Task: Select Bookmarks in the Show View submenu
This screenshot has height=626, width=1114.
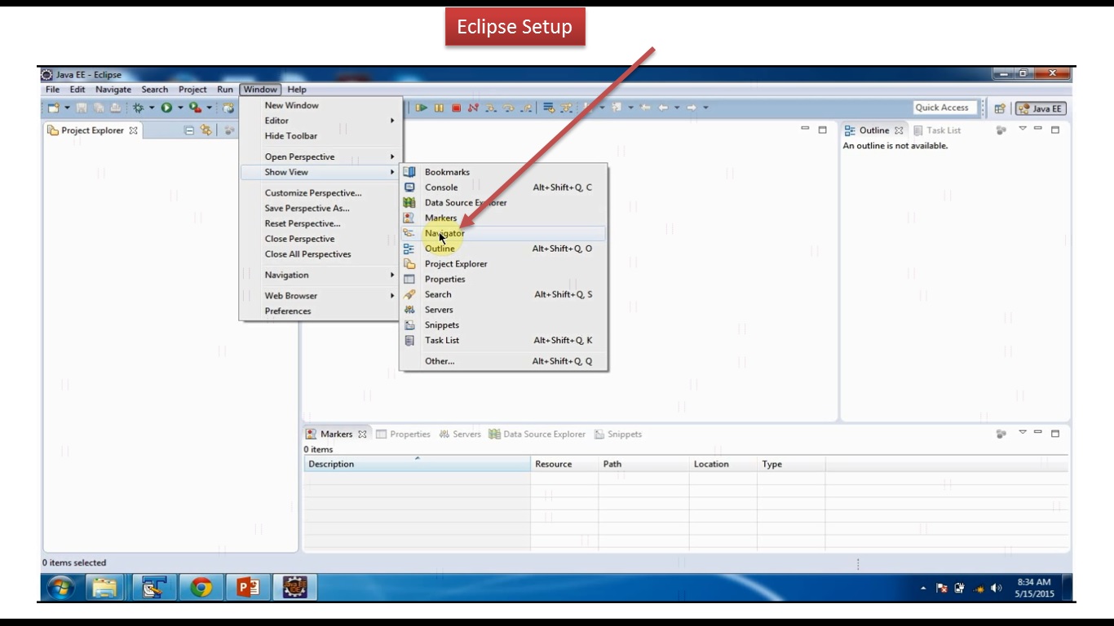Action: coord(503,172)
